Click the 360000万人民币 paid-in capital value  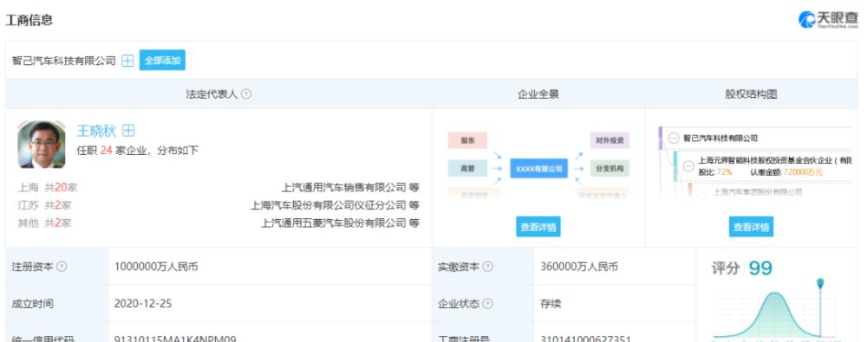tap(579, 267)
